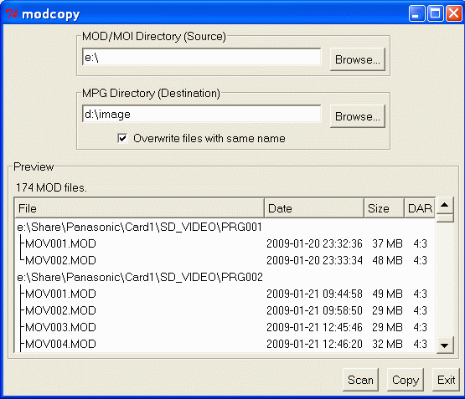Click the Date column header
Screen dimensions: 465x399
point(314,208)
